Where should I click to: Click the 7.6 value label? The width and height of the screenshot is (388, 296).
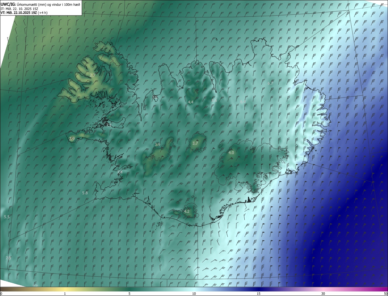156,97
